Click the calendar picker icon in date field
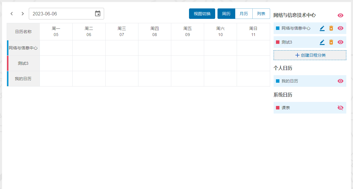 click(98, 14)
